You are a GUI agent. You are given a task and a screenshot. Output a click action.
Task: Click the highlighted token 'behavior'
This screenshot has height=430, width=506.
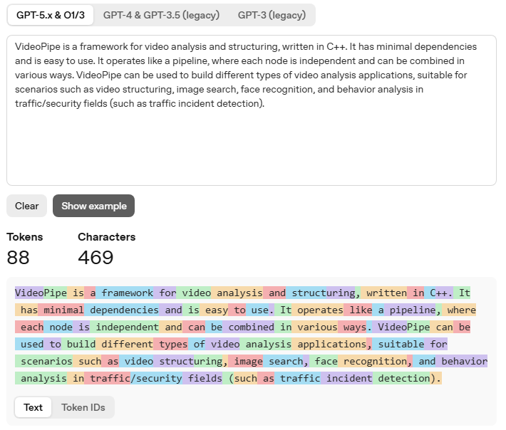(462, 361)
